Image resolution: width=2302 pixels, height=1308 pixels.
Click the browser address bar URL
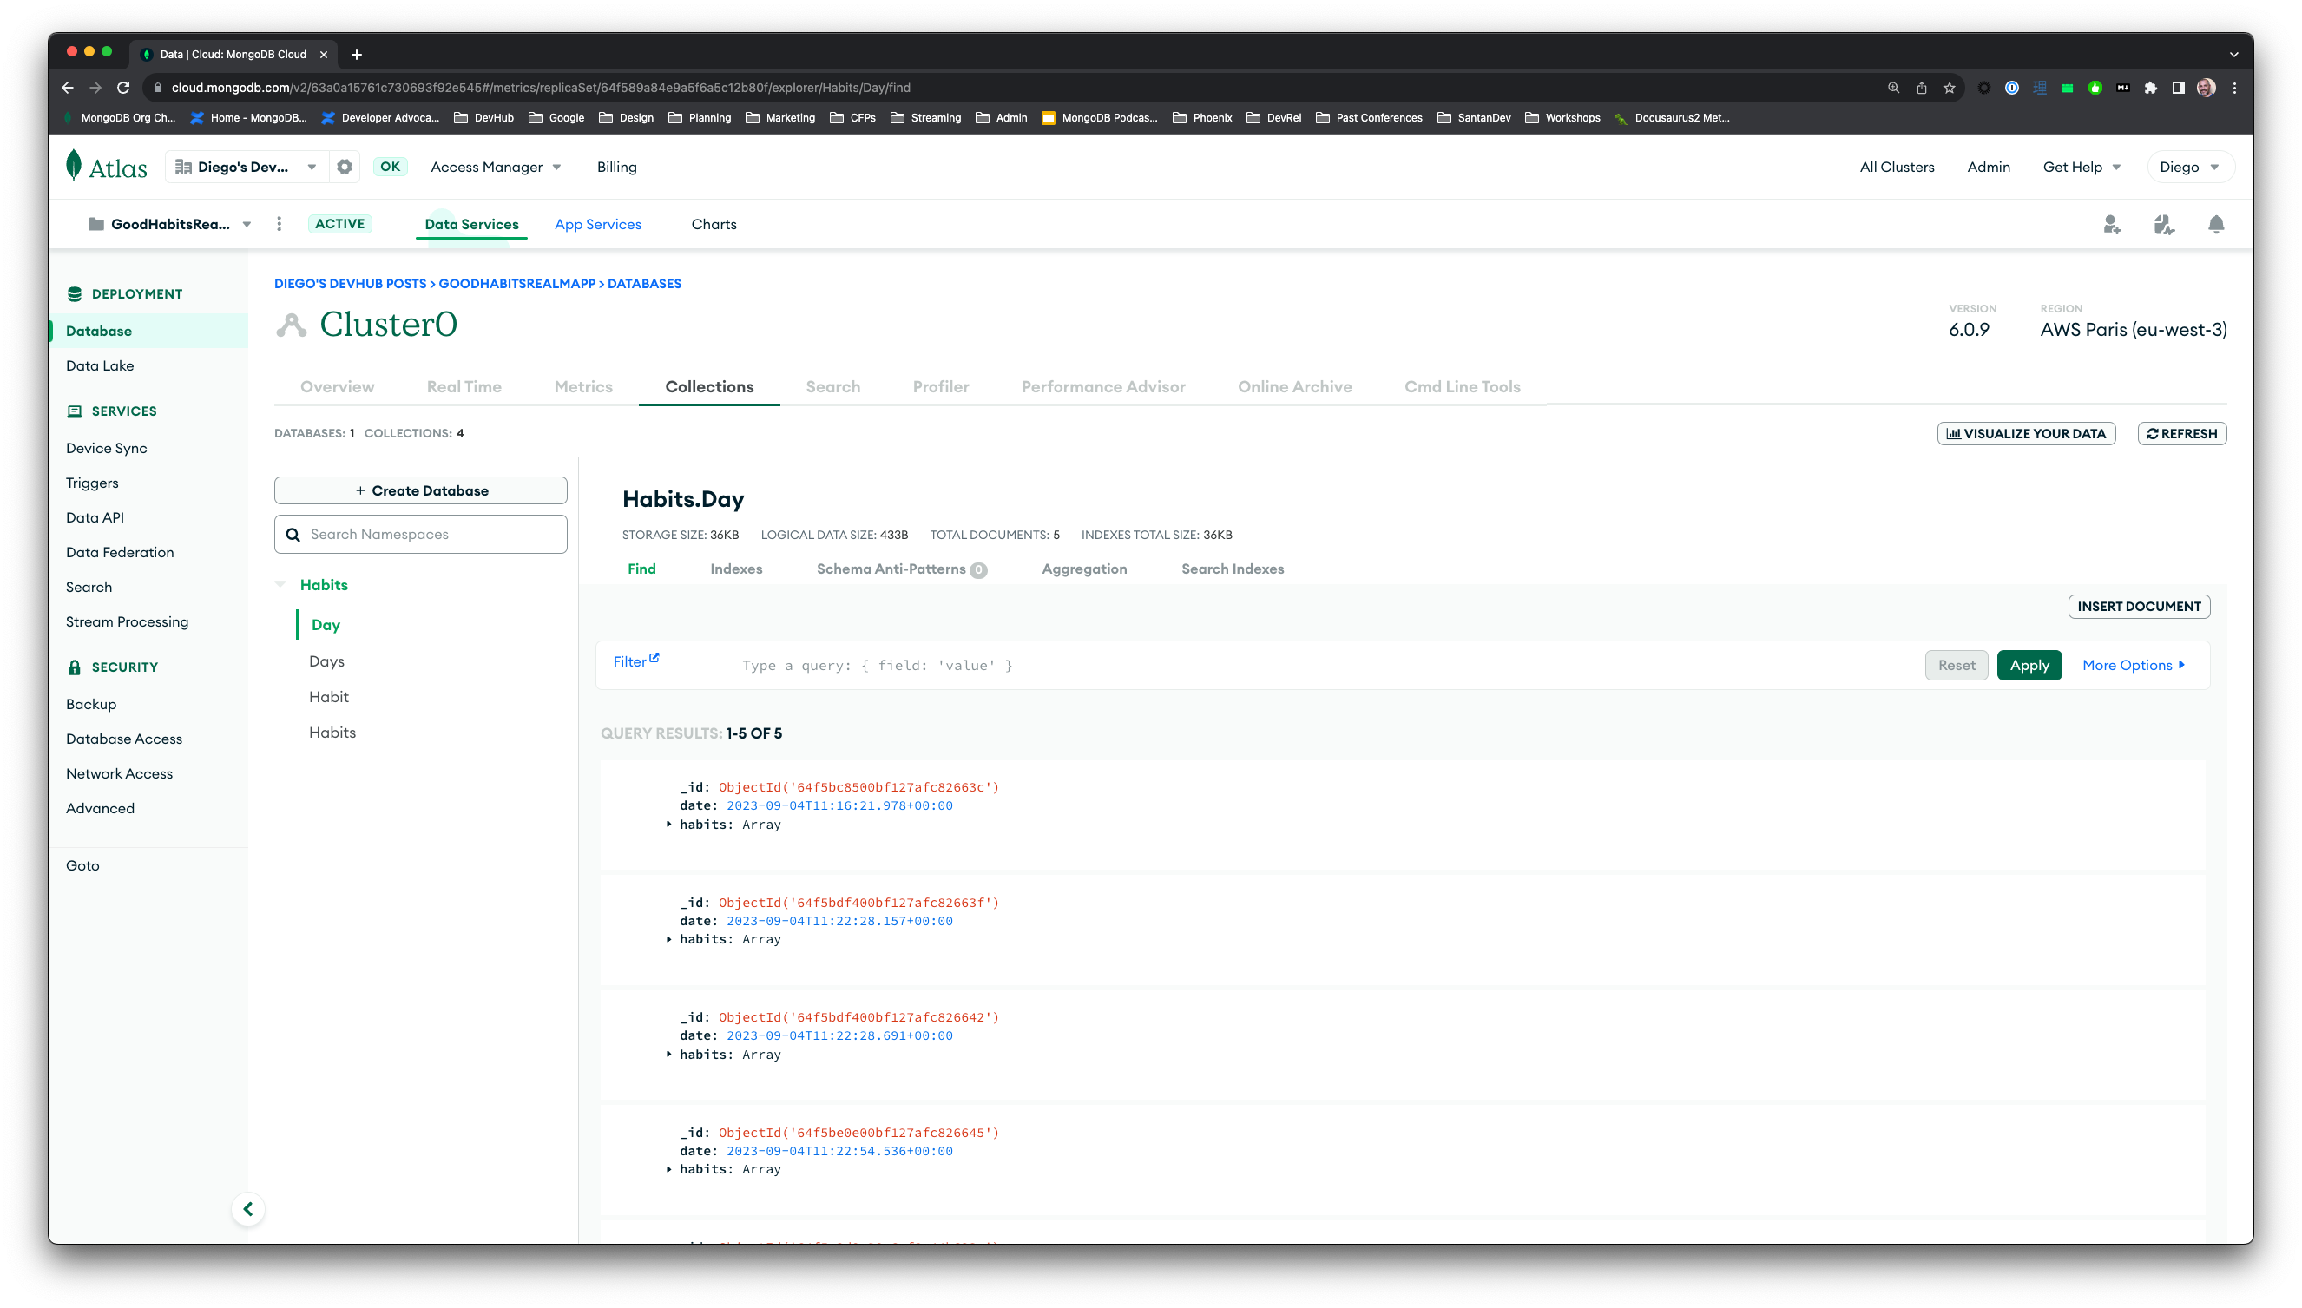pyautogui.click(x=541, y=87)
